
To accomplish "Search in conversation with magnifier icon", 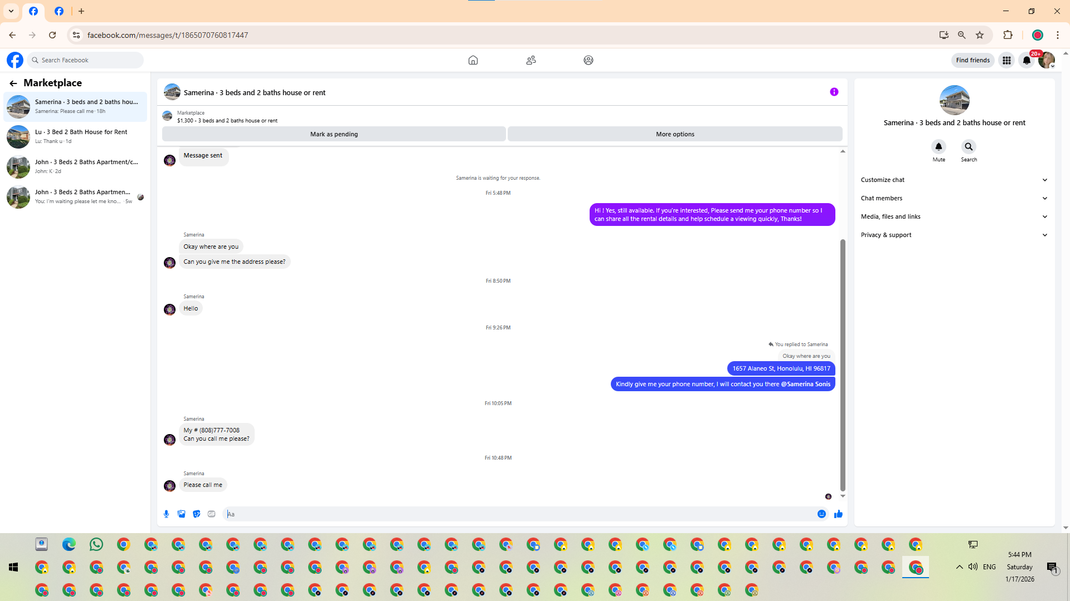I will coord(969,147).
